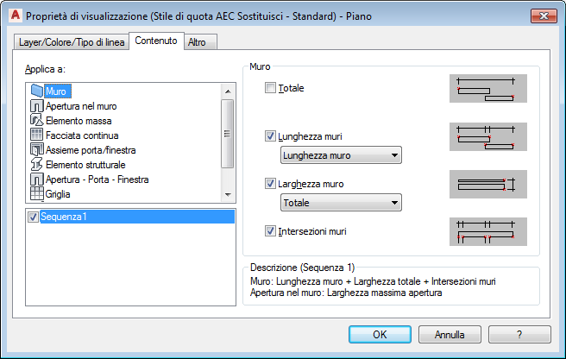566x359 pixels.
Task: Disable the Larghezza muro checkbox
Action: coord(270,184)
